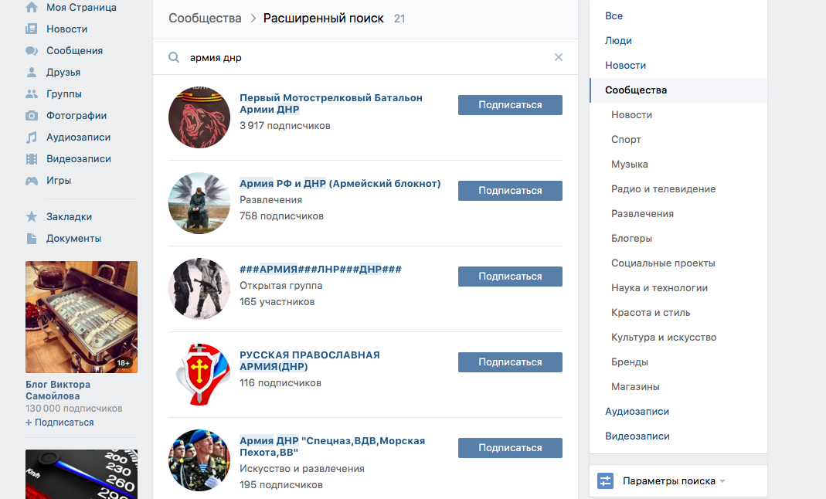Choose the Музыка community filter
The height and width of the screenshot is (499, 826).
point(630,165)
